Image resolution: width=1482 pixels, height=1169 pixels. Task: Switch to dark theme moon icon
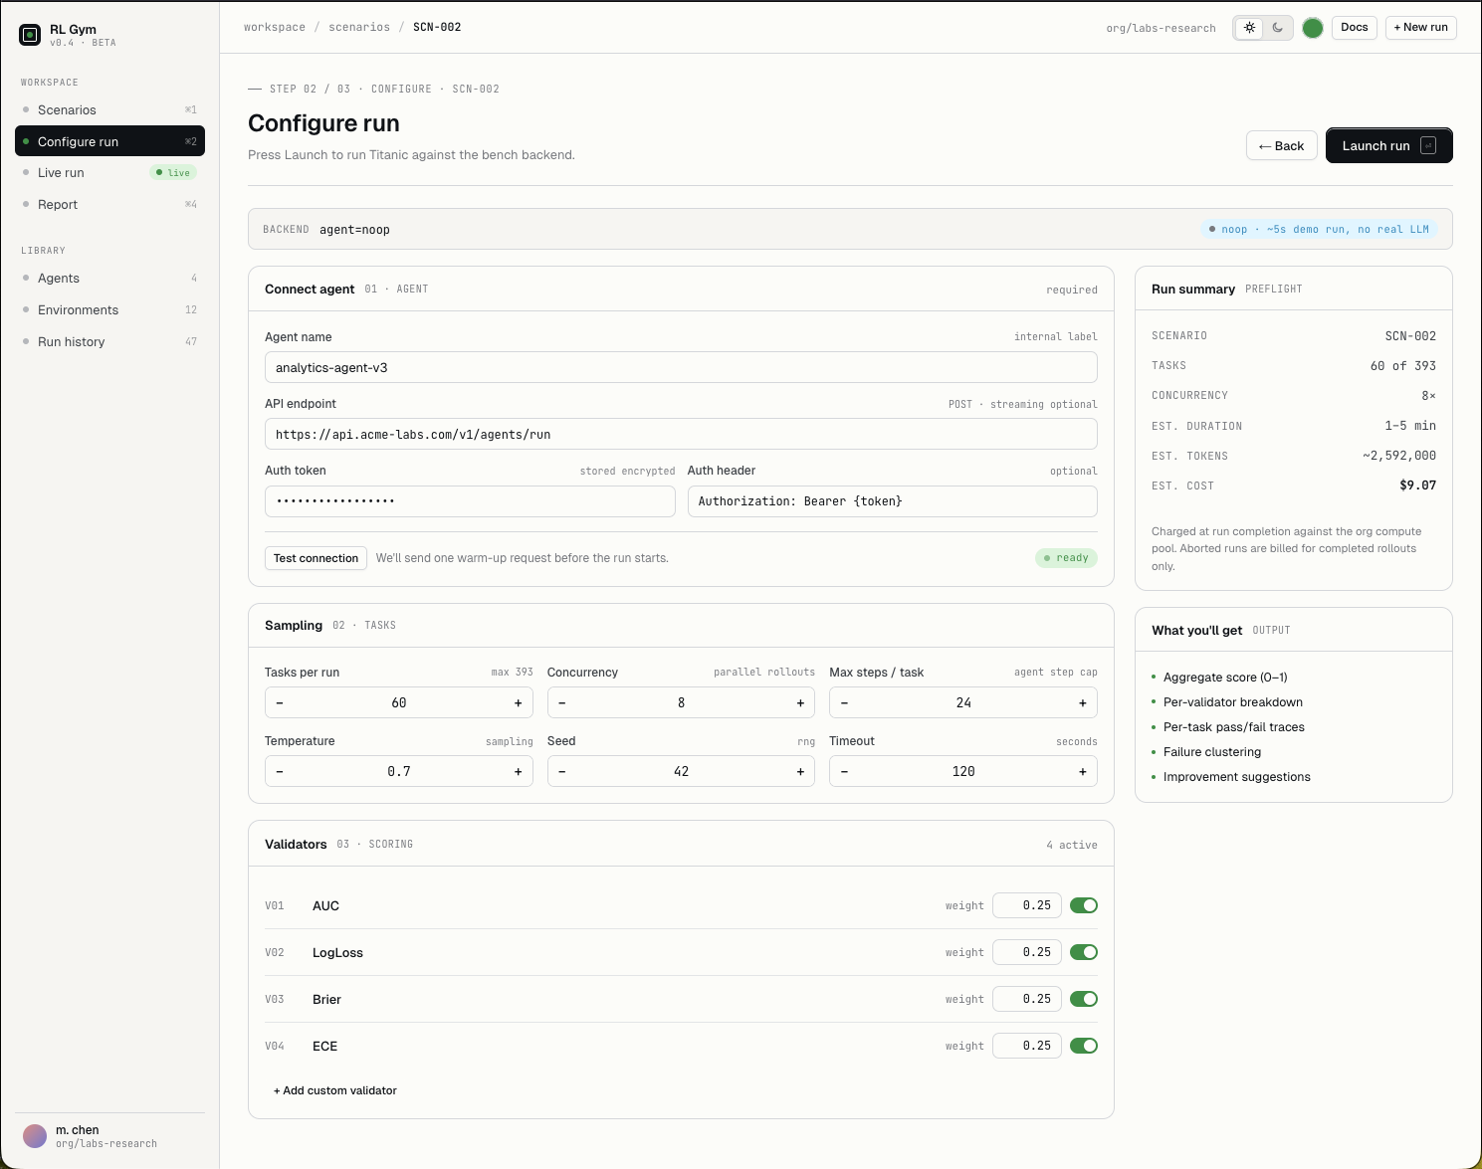click(x=1278, y=28)
